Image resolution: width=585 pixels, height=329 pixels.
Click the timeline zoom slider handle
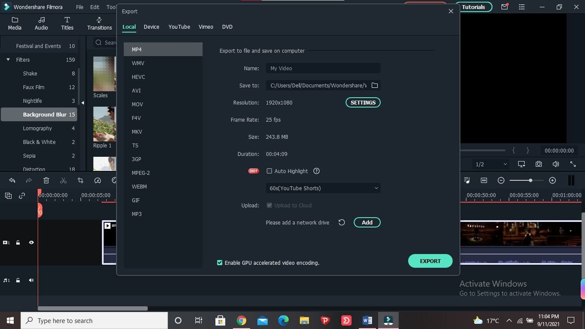click(x=531, y=180)
